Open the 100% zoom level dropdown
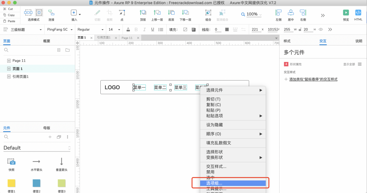 [252, 14]
